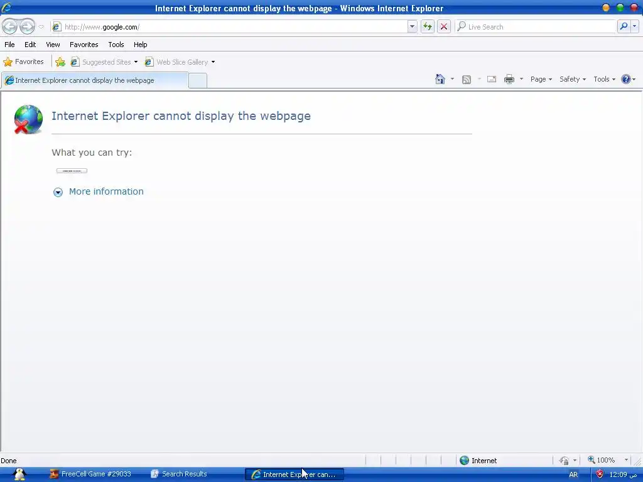The height and width of the screenshot is (482, 643).
Task: Open the Edit menu
Action: (30, 45)
